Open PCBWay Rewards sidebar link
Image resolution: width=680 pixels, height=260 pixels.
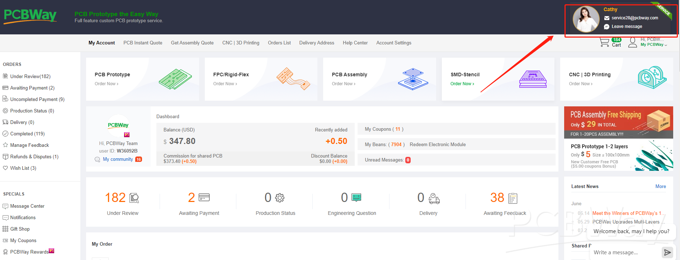29,252
